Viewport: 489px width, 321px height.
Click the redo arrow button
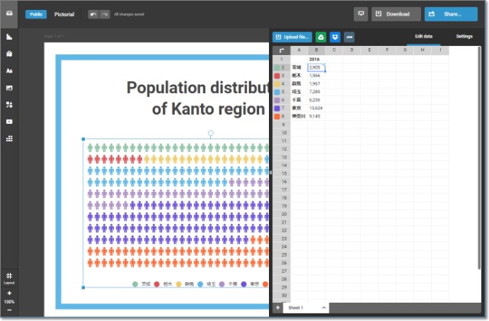click(x=104, y=14)
